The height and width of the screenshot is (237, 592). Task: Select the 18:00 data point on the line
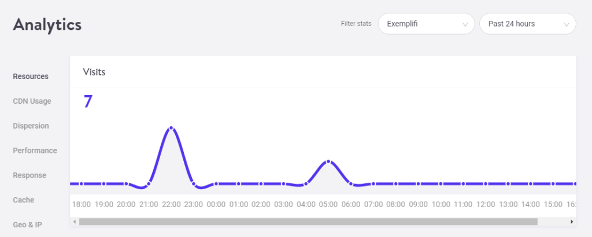point(82,184)
